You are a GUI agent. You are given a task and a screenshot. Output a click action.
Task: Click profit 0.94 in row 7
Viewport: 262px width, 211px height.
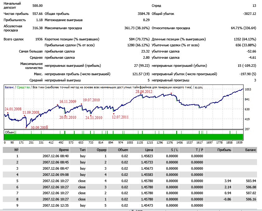[228, 193]
